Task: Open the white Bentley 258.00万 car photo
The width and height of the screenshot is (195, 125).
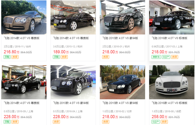Action: [172, 82]
